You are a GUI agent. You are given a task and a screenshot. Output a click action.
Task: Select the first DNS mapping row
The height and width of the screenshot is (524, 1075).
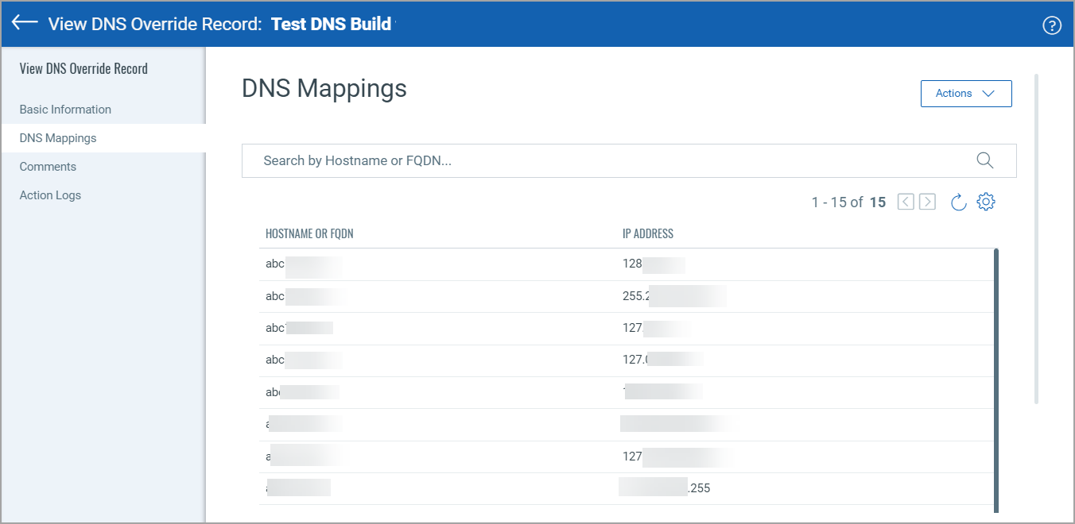pos(557,264)
